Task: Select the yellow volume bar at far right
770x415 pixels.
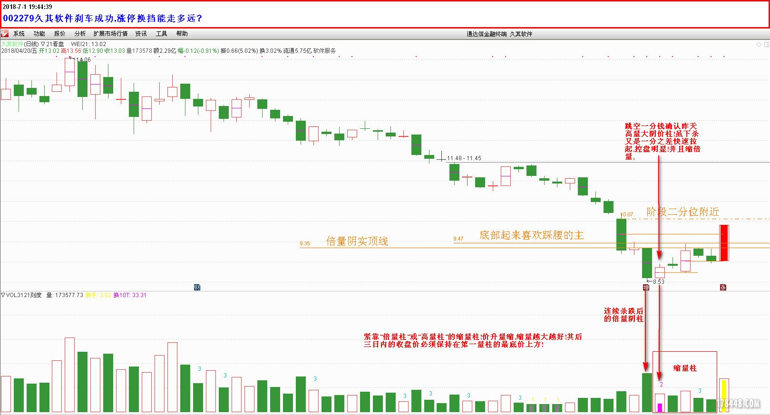Action: click(x=724, y=396)
